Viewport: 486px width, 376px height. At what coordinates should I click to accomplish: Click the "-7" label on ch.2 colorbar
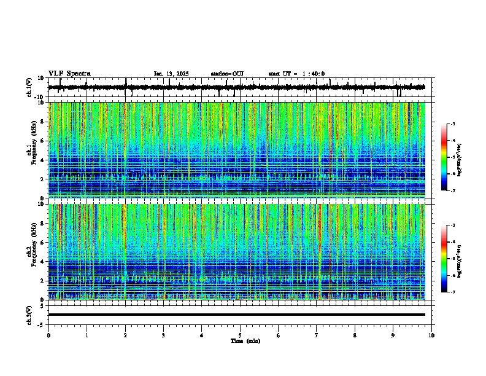452,292
